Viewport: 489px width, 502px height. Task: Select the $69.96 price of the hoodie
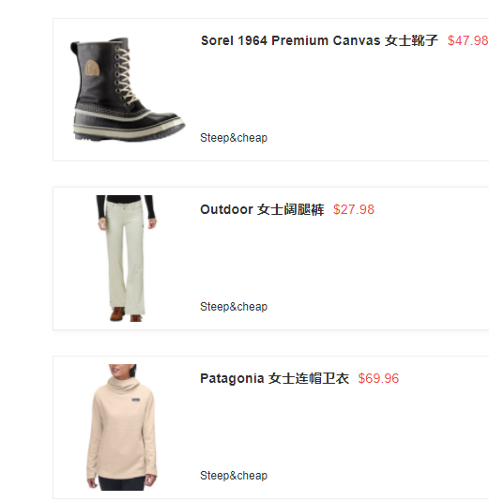click(x=378, y=378)
